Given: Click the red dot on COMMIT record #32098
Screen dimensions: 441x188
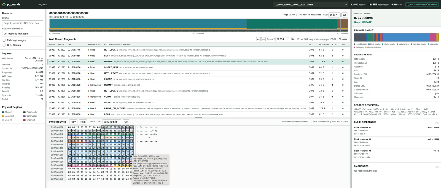Looking at the screenshot, I should tap(88, 85).
